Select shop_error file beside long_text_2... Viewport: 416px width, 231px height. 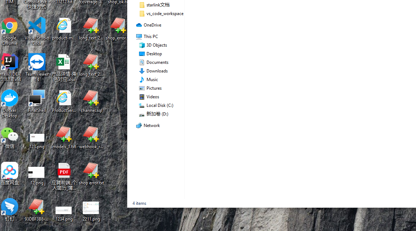117,29
